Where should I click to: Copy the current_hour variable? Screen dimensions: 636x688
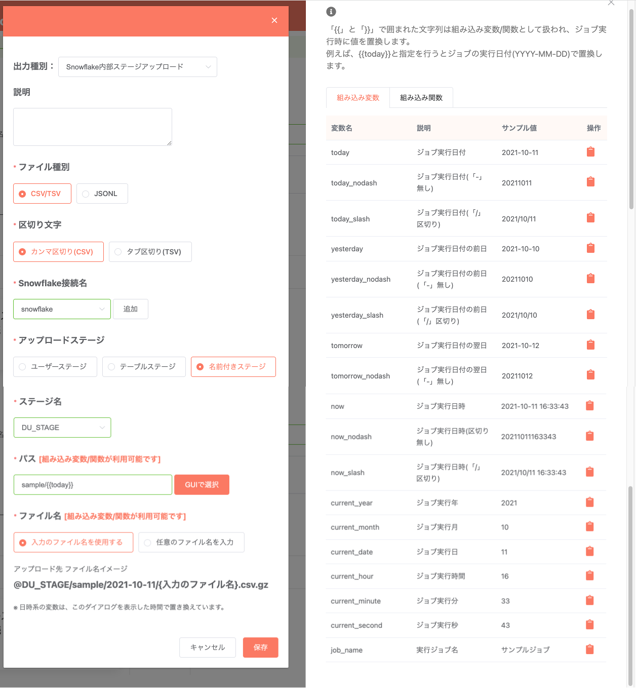590,576
